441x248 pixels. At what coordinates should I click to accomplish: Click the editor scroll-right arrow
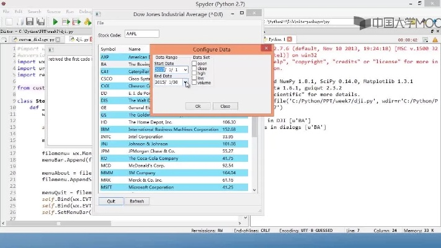click(x=239, y=223)
